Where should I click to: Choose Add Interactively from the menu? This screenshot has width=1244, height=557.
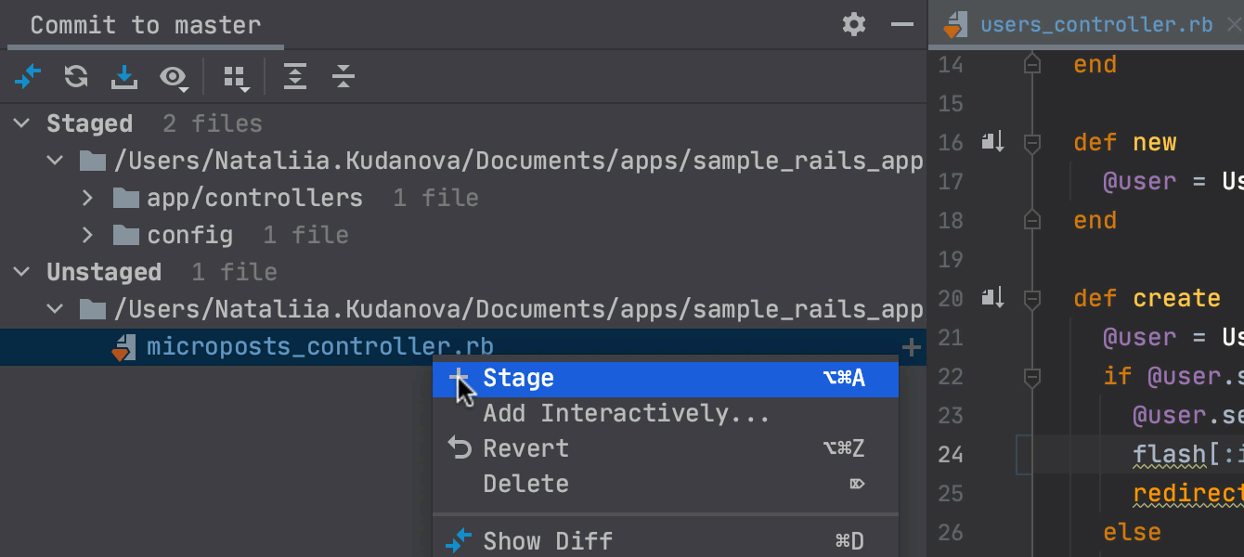pyautogui.click(x=627, y=412)
